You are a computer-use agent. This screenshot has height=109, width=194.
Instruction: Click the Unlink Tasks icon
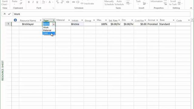coord(78,2)
